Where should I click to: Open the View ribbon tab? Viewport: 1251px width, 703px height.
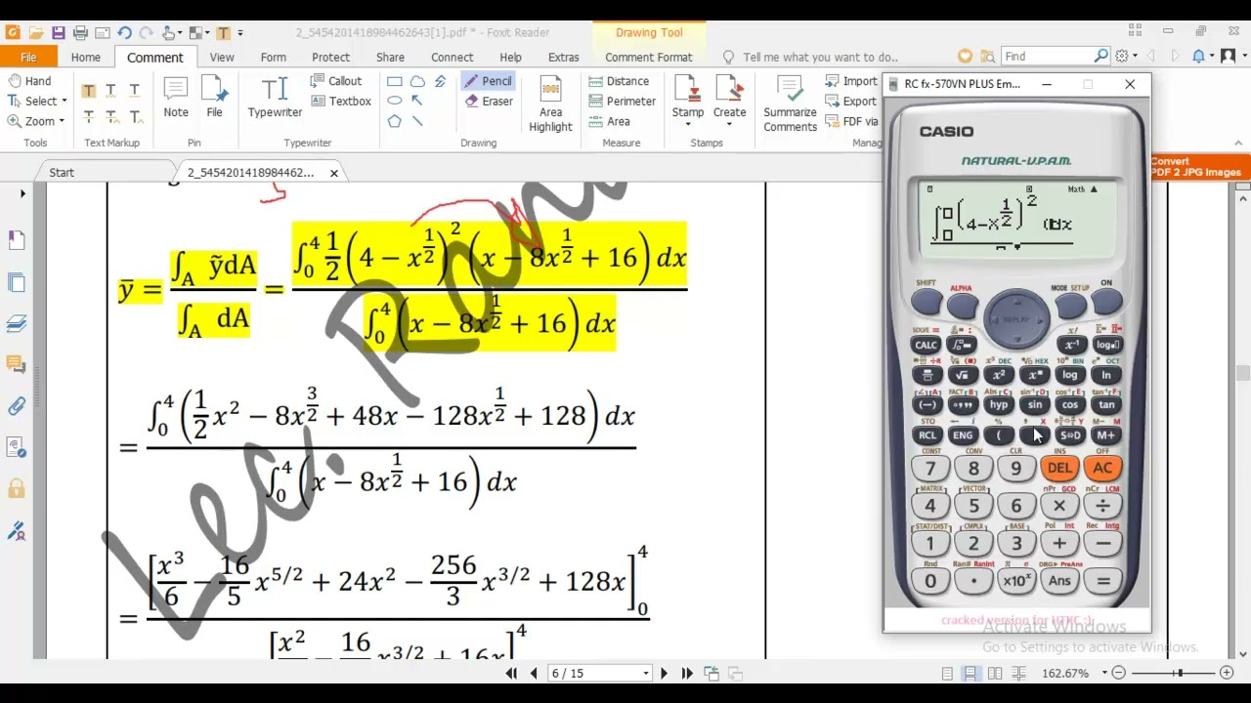pyautogui.click(x=222, y=57)
